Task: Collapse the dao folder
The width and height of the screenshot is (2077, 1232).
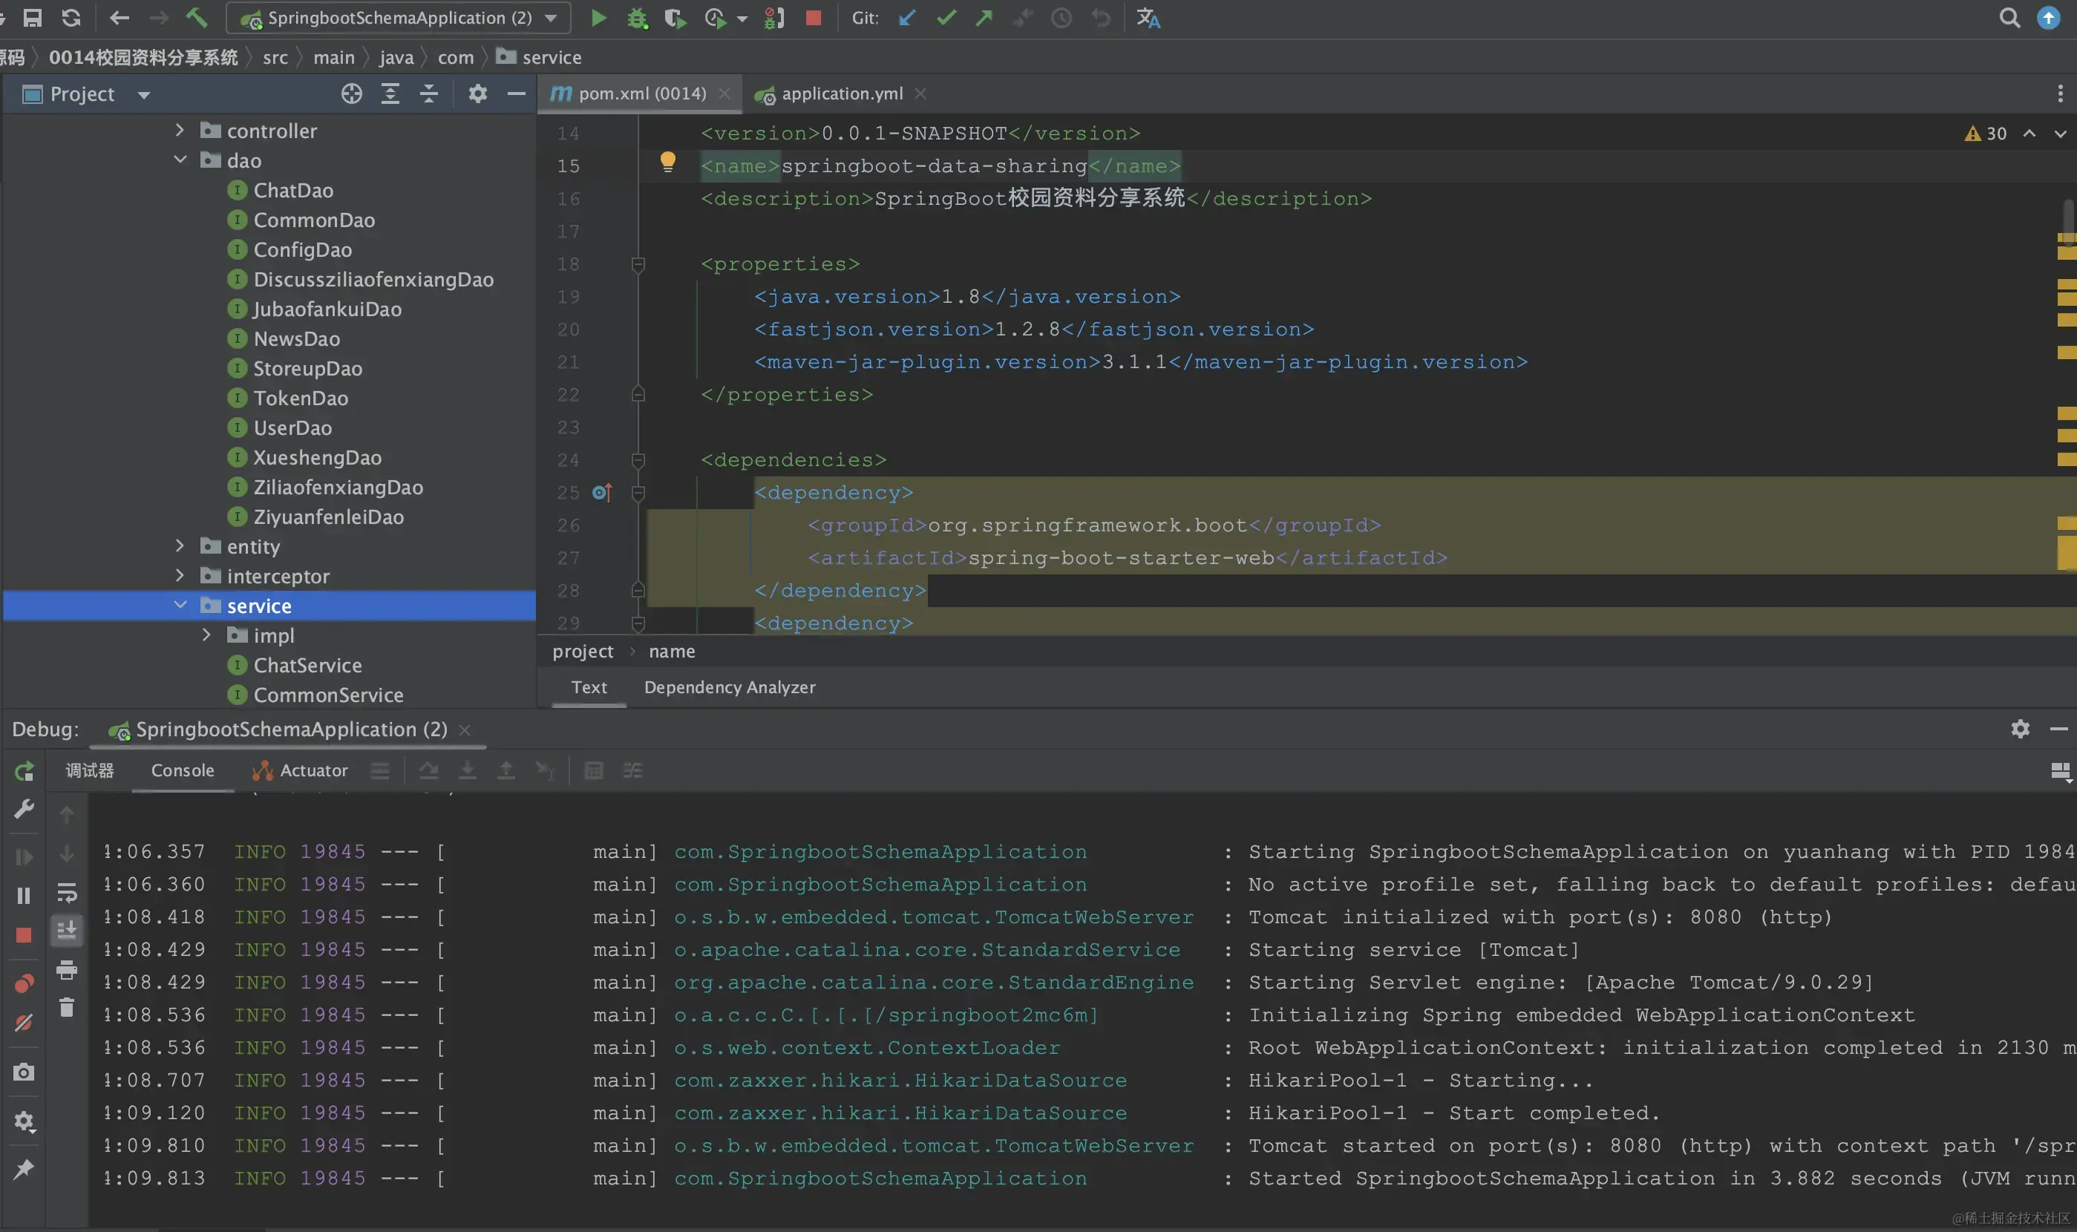Action: pos(180,160)
